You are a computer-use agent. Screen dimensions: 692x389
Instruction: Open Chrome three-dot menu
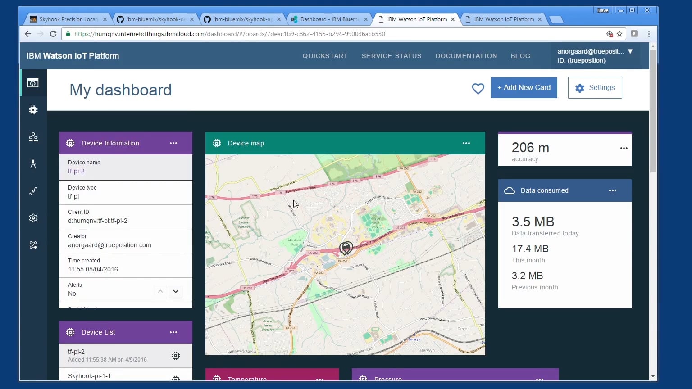coord(649,34)
